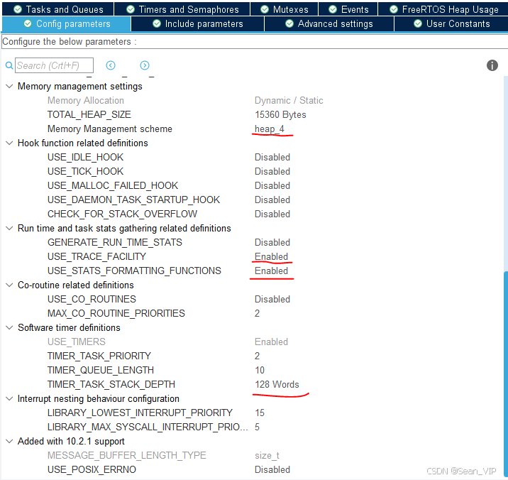Switch to Timers and Semaphores tab
This screenshot has height=480, width=508.
point(182,9)
